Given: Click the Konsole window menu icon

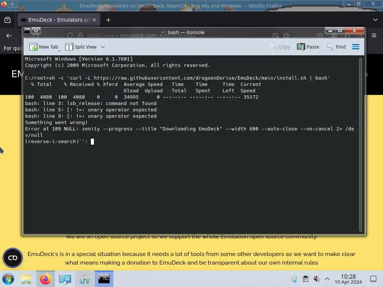Looking at the screenshot, I should (27, 31).
